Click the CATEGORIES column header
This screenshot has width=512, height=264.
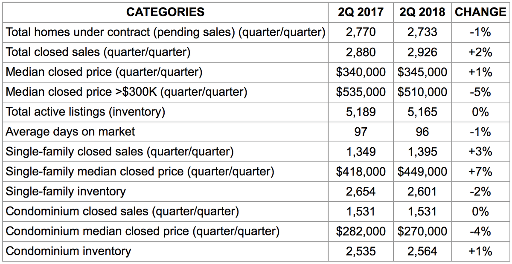tap(166, 12)
